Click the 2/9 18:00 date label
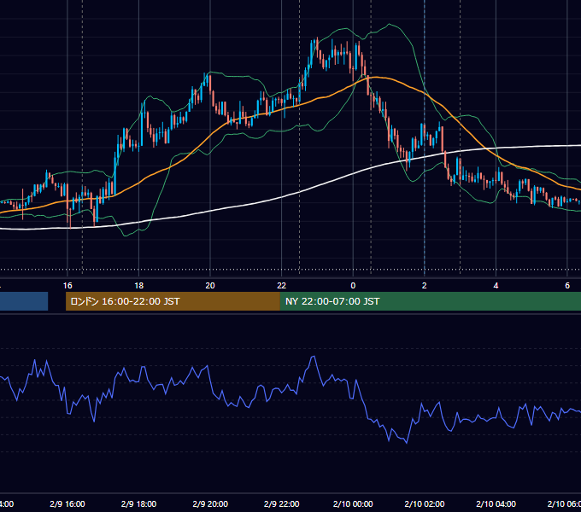581x512 pixels. tap(138, 503)
